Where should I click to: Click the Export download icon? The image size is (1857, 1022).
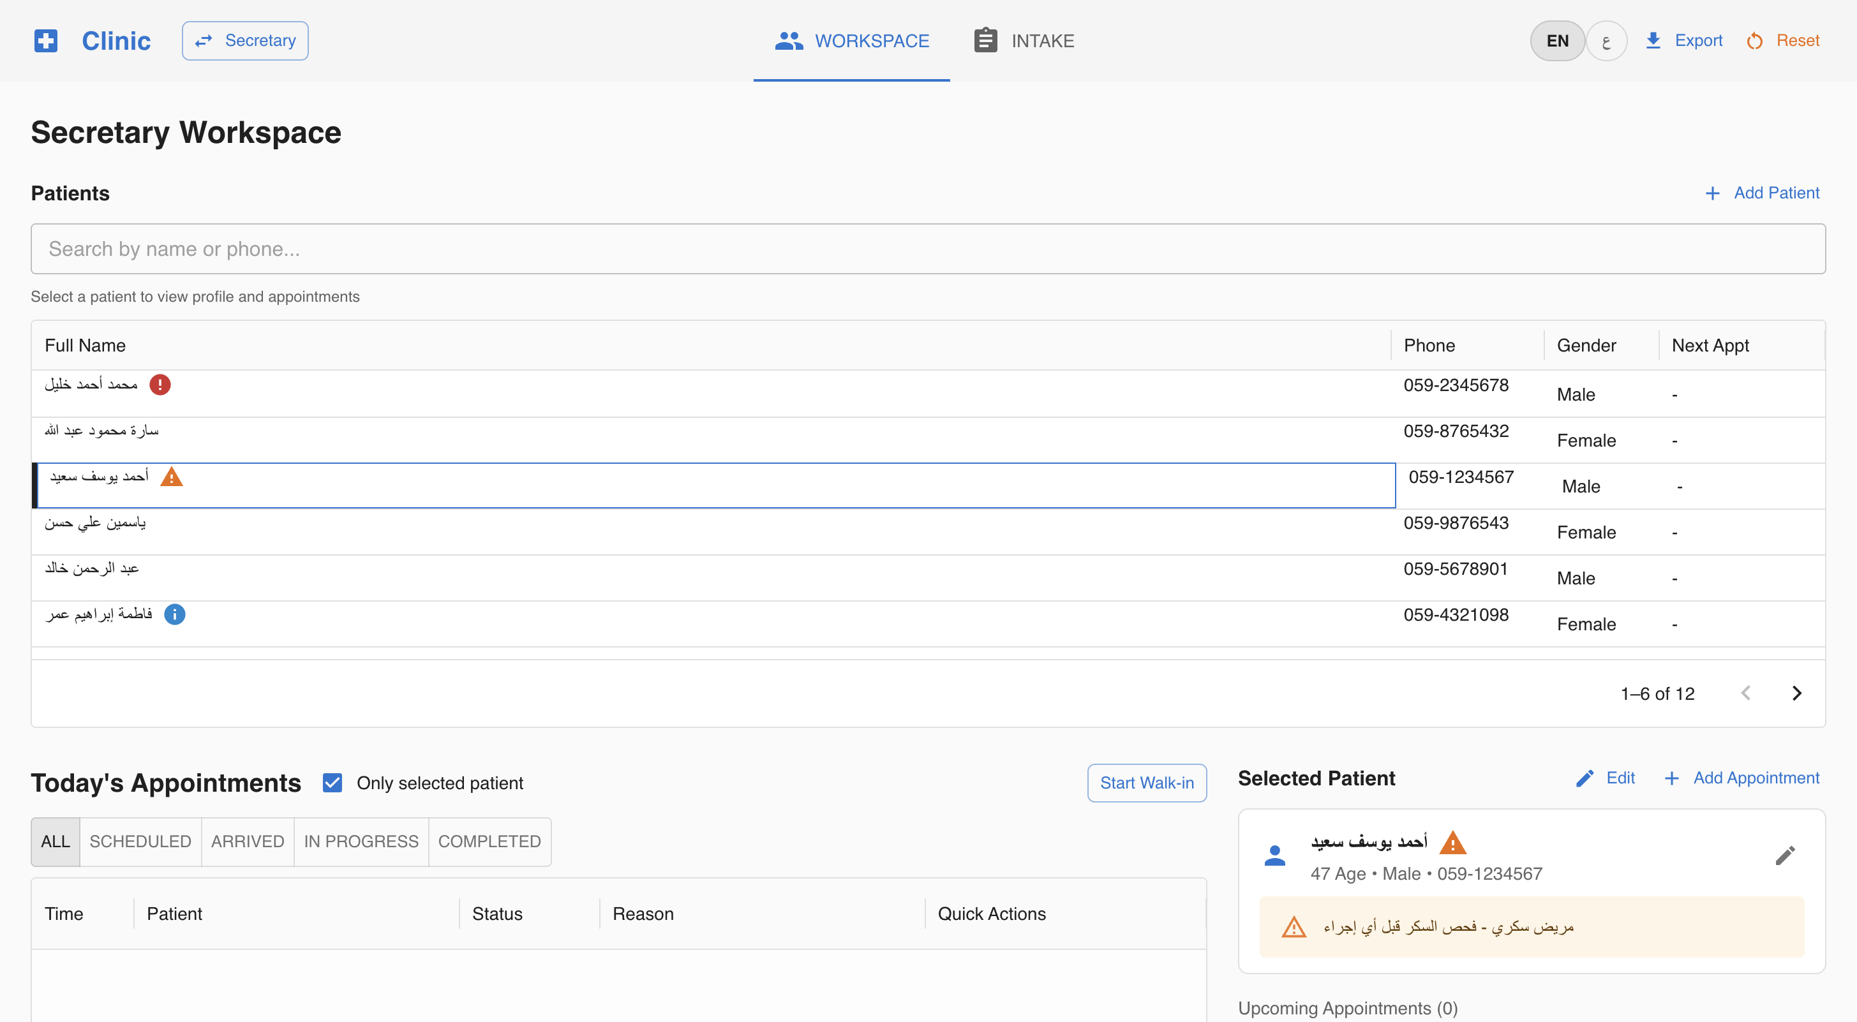[1653, 40]
